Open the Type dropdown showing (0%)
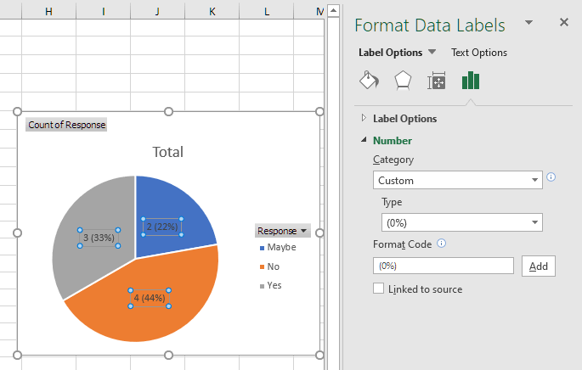Image resolution: width=582 pixels, height=370 pixels. click(462, 222)
